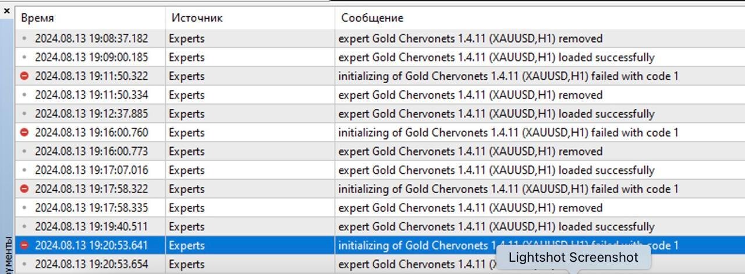The height and width of the screenshot is (274, 745).
Task: Click the gray info dot at 19:09:00.185
Action: (x=24, y=58)
